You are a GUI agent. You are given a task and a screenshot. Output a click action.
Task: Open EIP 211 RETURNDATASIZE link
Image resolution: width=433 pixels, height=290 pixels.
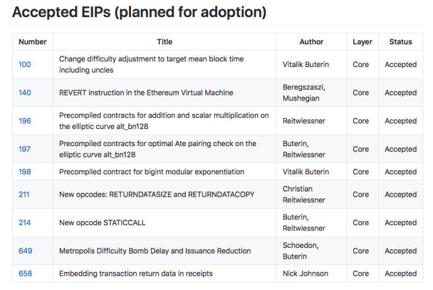[24, 194]
